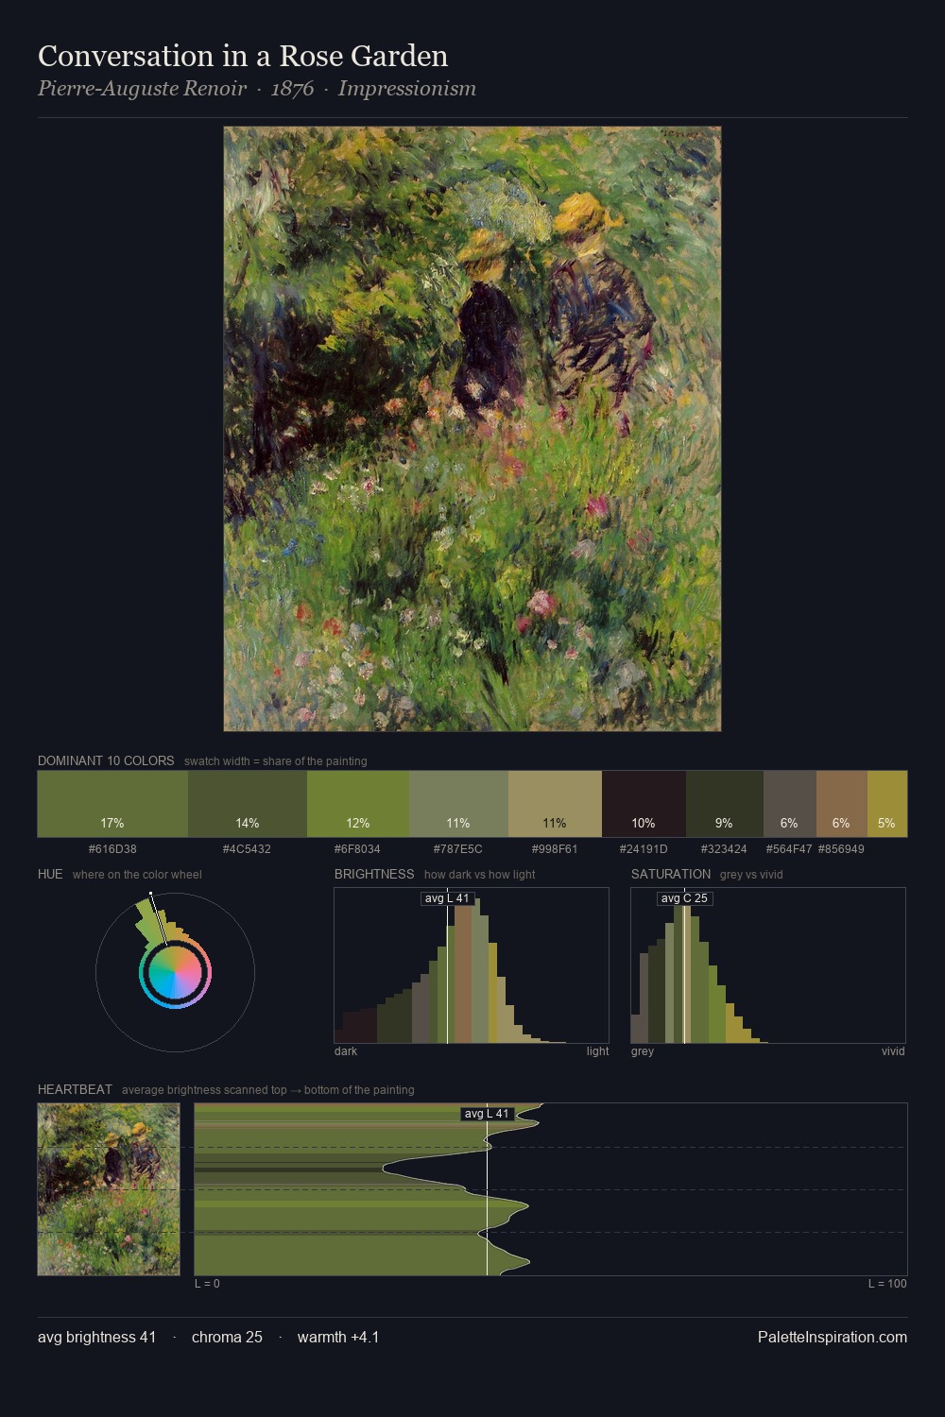The width and height of the screenshot is (945, 1417).
Task: Click the heartbeat brightness profile chart
Action: [551, 1189]
